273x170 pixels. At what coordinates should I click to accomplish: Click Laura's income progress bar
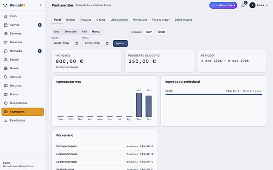tap(214, 95)
